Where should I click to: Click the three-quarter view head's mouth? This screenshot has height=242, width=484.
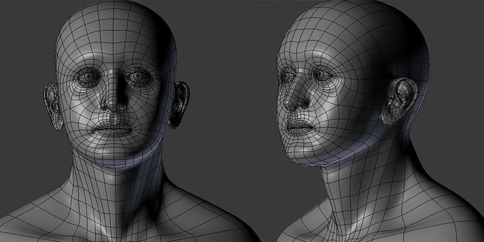point(300,126)
